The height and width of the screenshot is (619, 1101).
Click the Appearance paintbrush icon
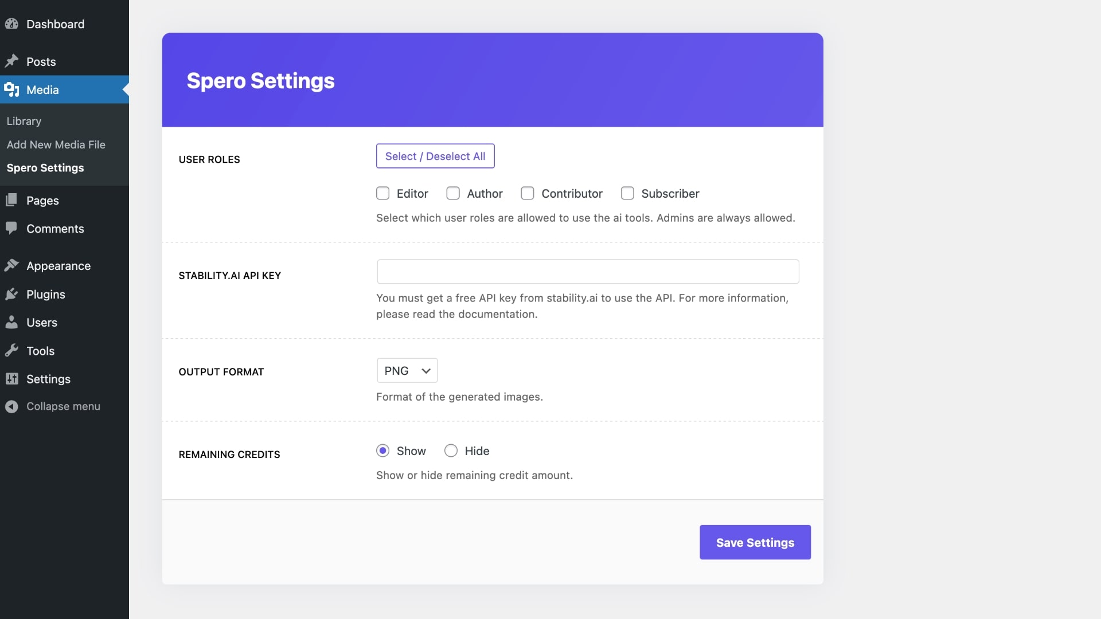[x=11, y=265]
